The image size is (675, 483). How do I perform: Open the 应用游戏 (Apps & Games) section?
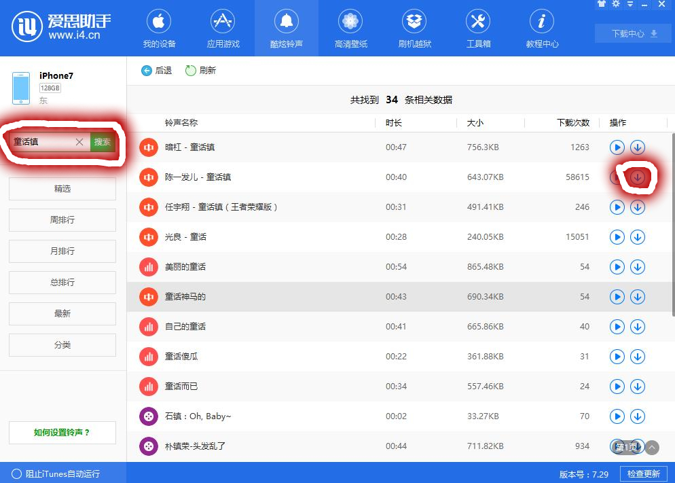(222, 28)
